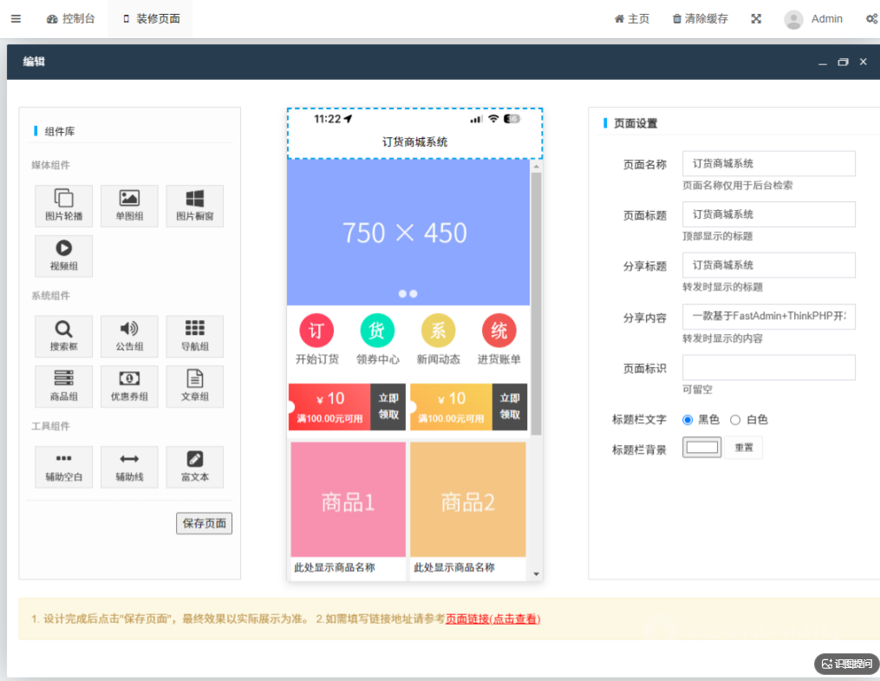Image resolution: width=880 pixels, height=681 pixels.
Task: Select the 订货商城系统 preview title bar
Action: pos(414,134)
